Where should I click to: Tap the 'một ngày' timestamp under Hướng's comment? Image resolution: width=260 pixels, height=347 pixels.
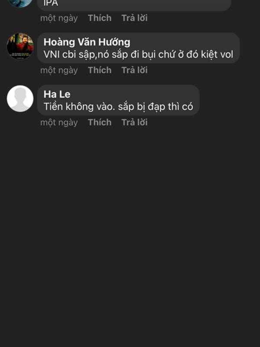(59, 70)
